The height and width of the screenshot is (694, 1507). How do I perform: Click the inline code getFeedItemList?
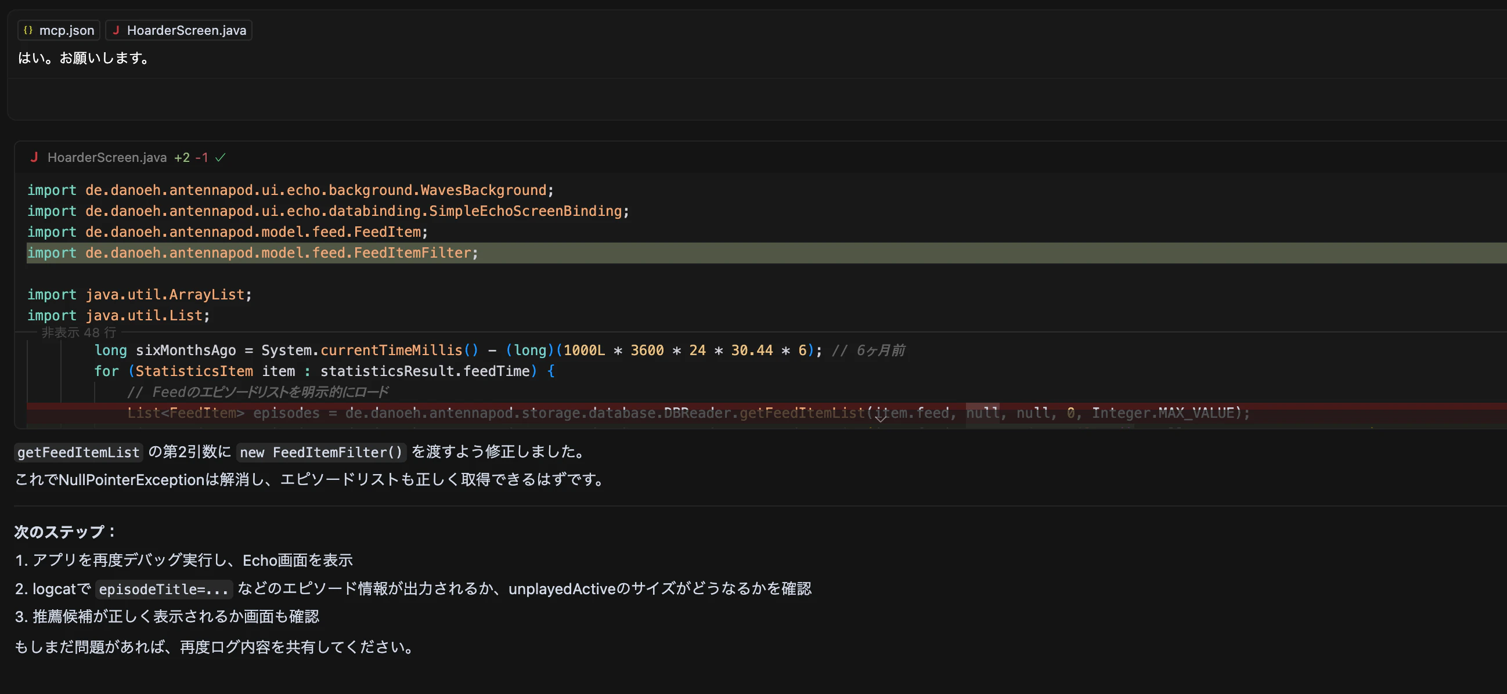(78, 452)
